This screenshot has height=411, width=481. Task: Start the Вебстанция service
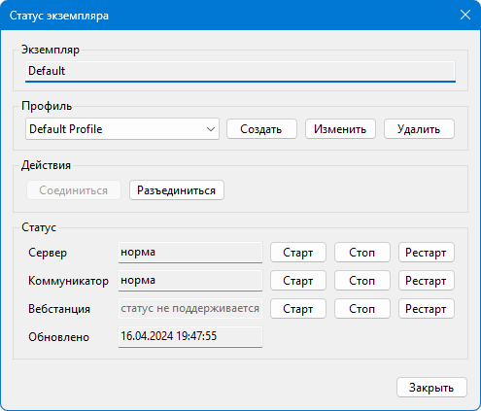298,309
